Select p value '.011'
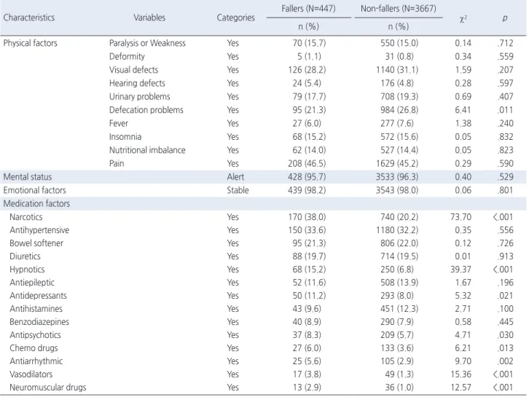This screenshot has width=529, height=397. pyautogui.click(x=506, y=110)
